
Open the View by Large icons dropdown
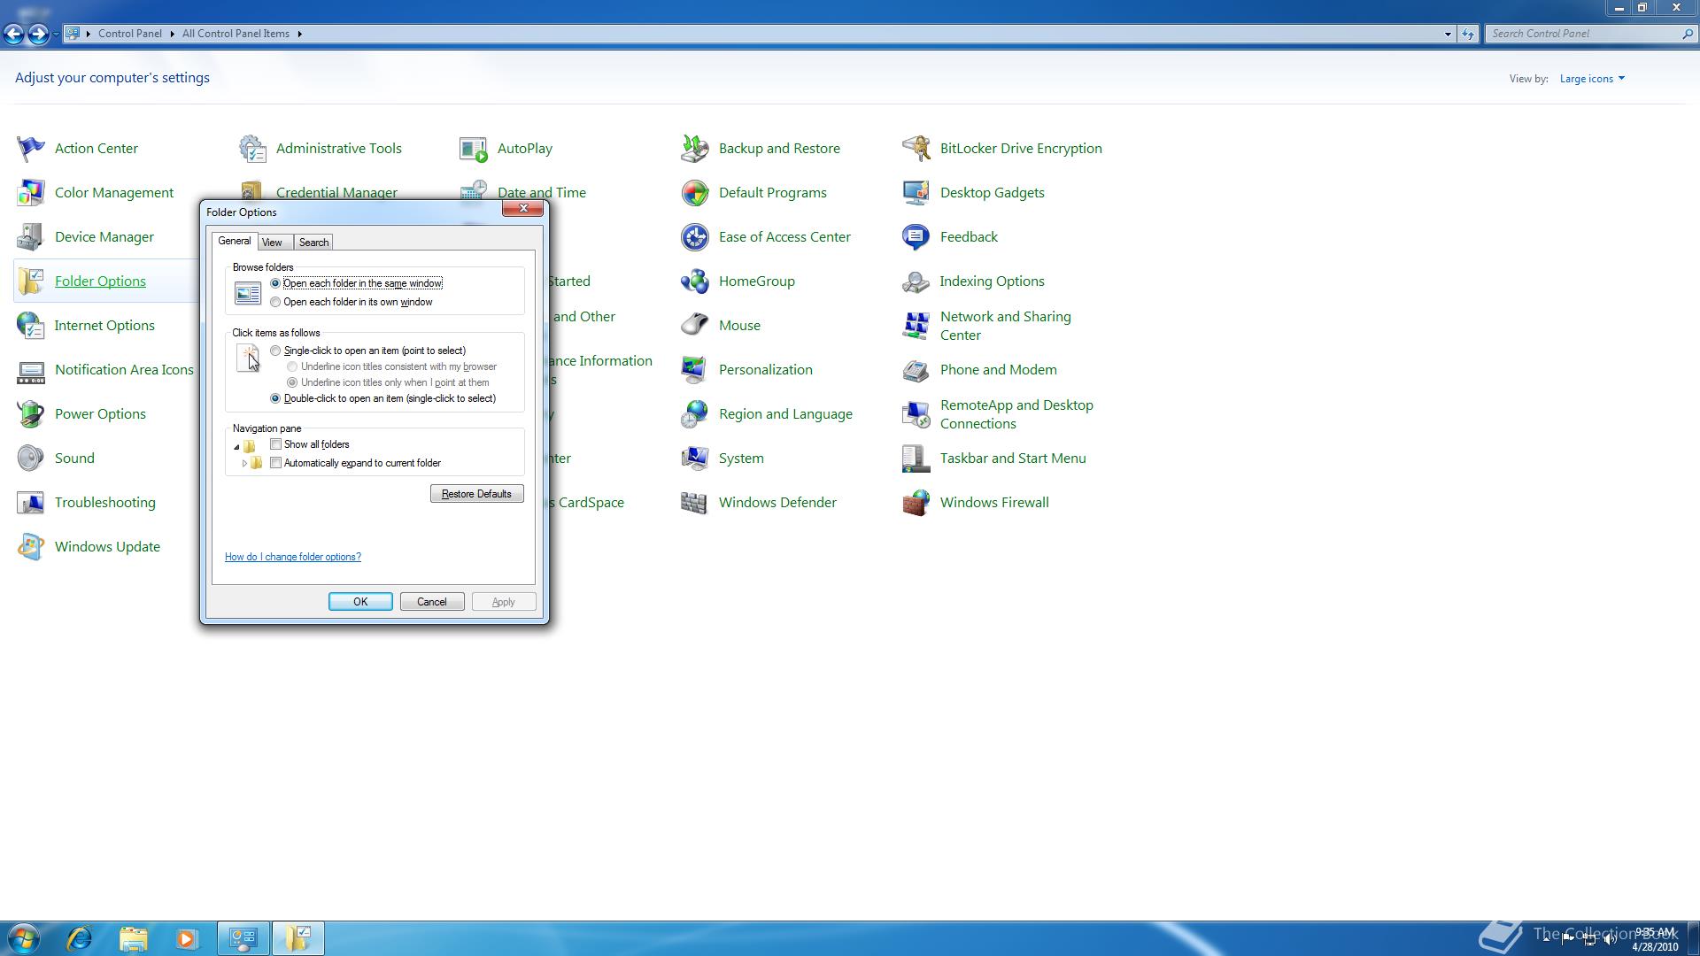click(x=1592, y=79)
